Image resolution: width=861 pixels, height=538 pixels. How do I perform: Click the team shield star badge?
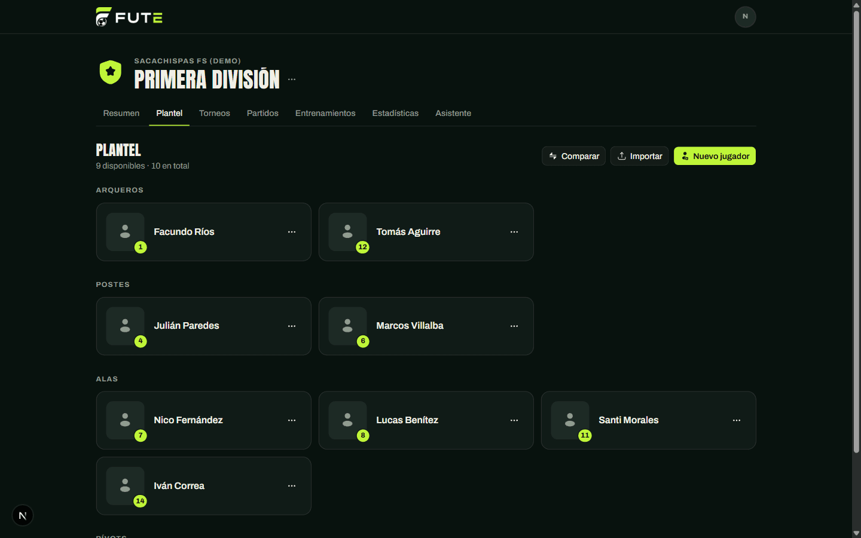click(x=111, y=72)
